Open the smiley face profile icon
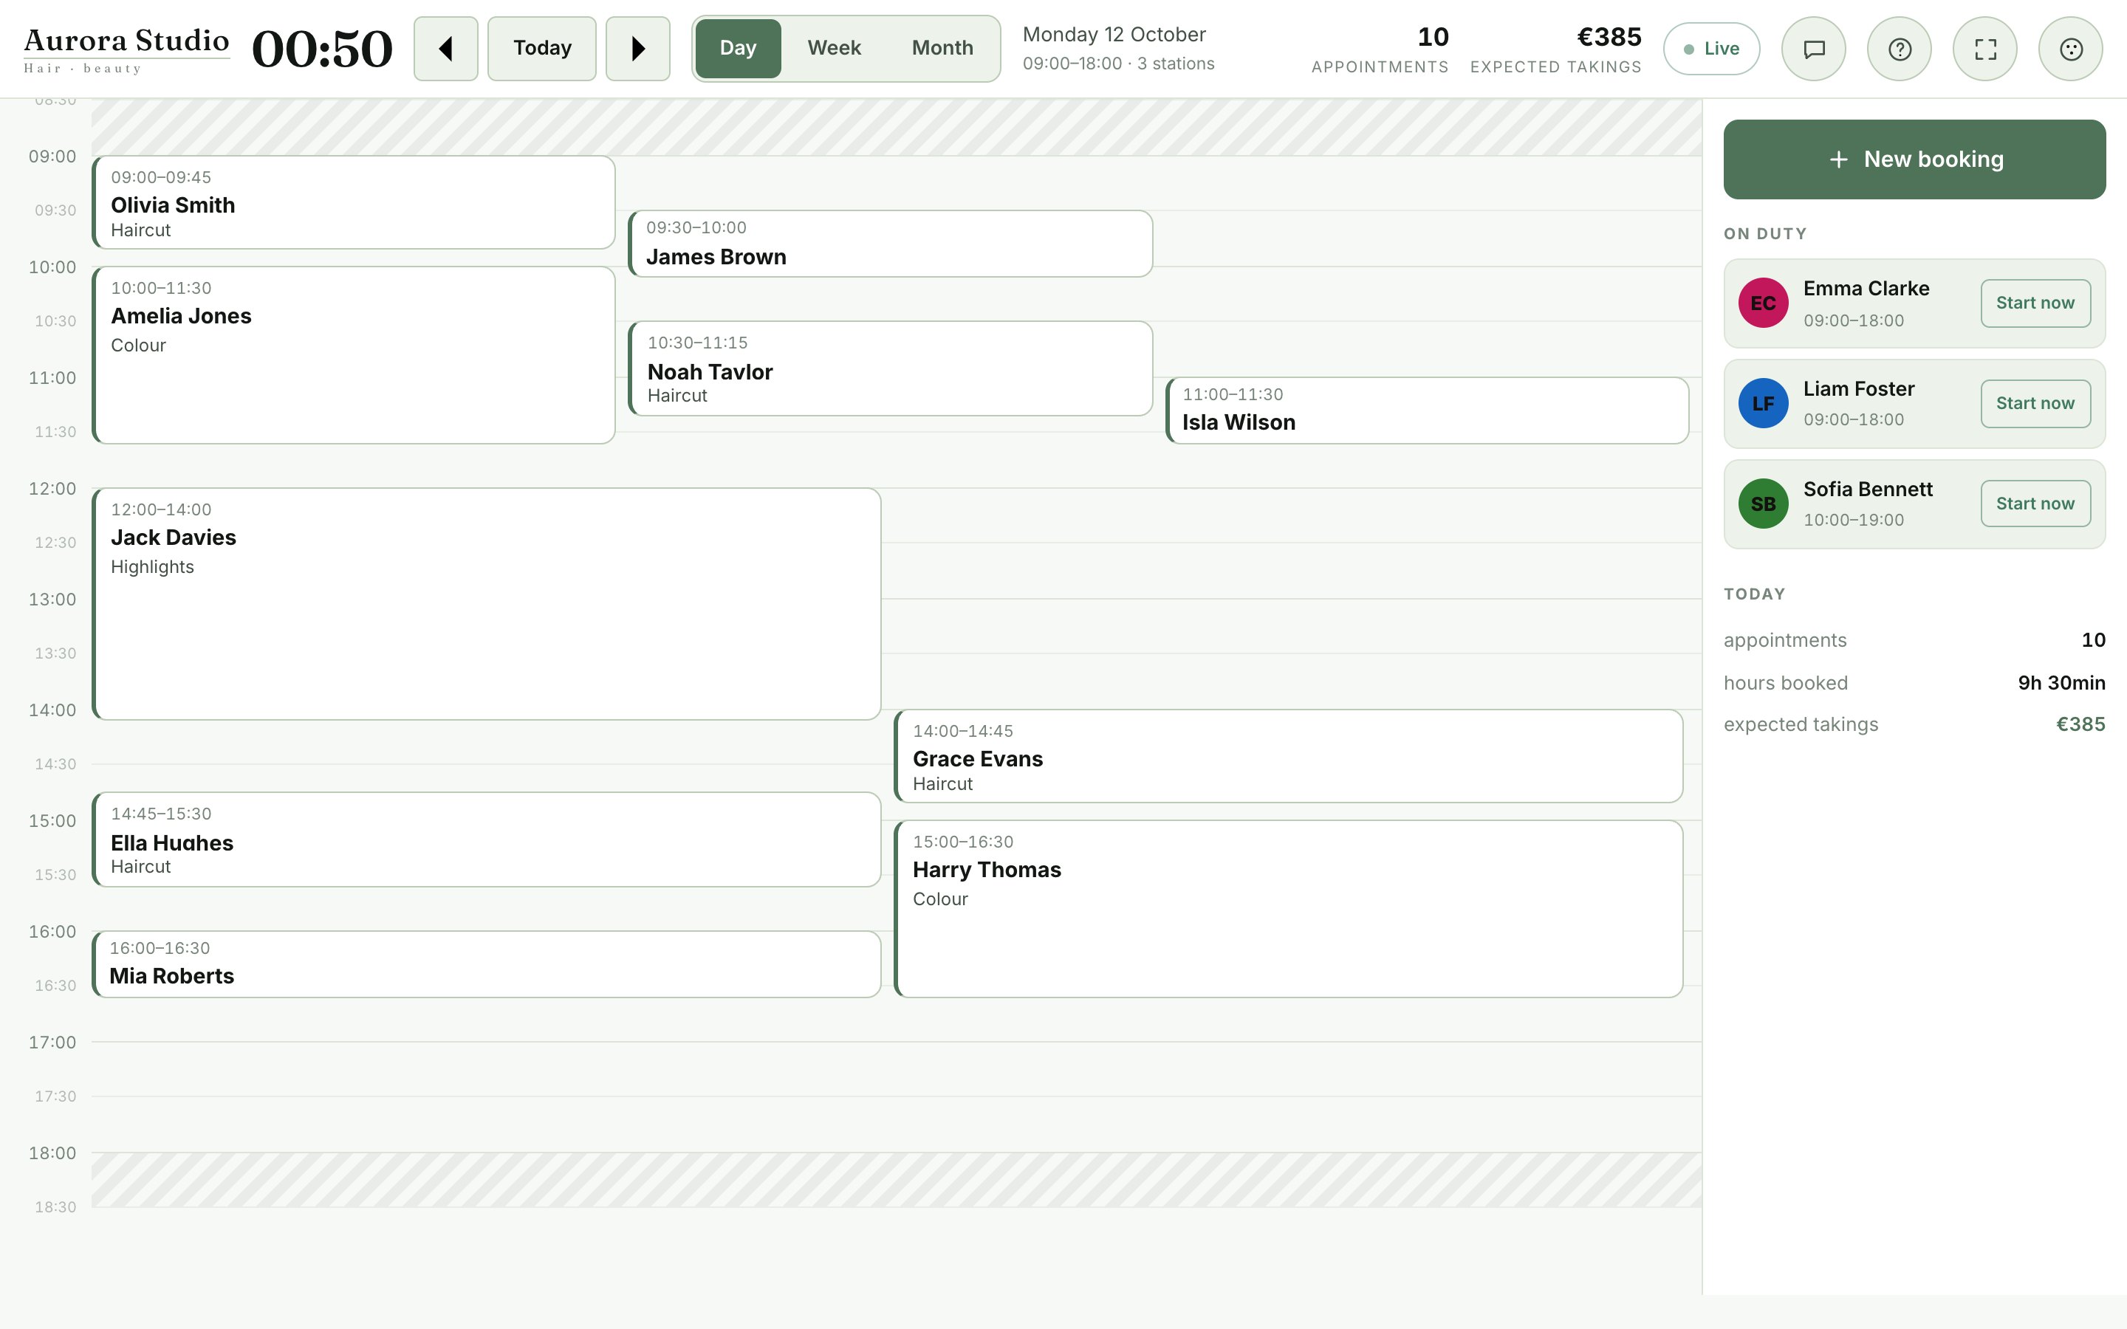The image size is (2127, 1329). pos(2071,49)
